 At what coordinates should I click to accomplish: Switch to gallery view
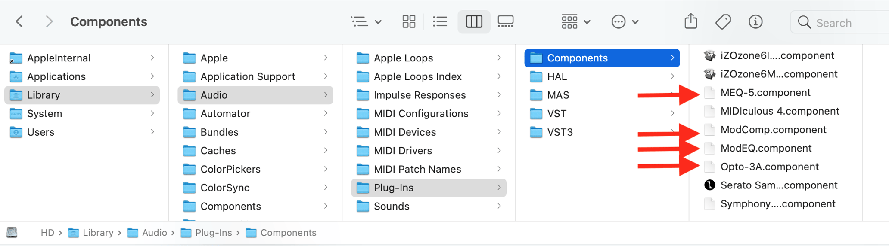505,21
